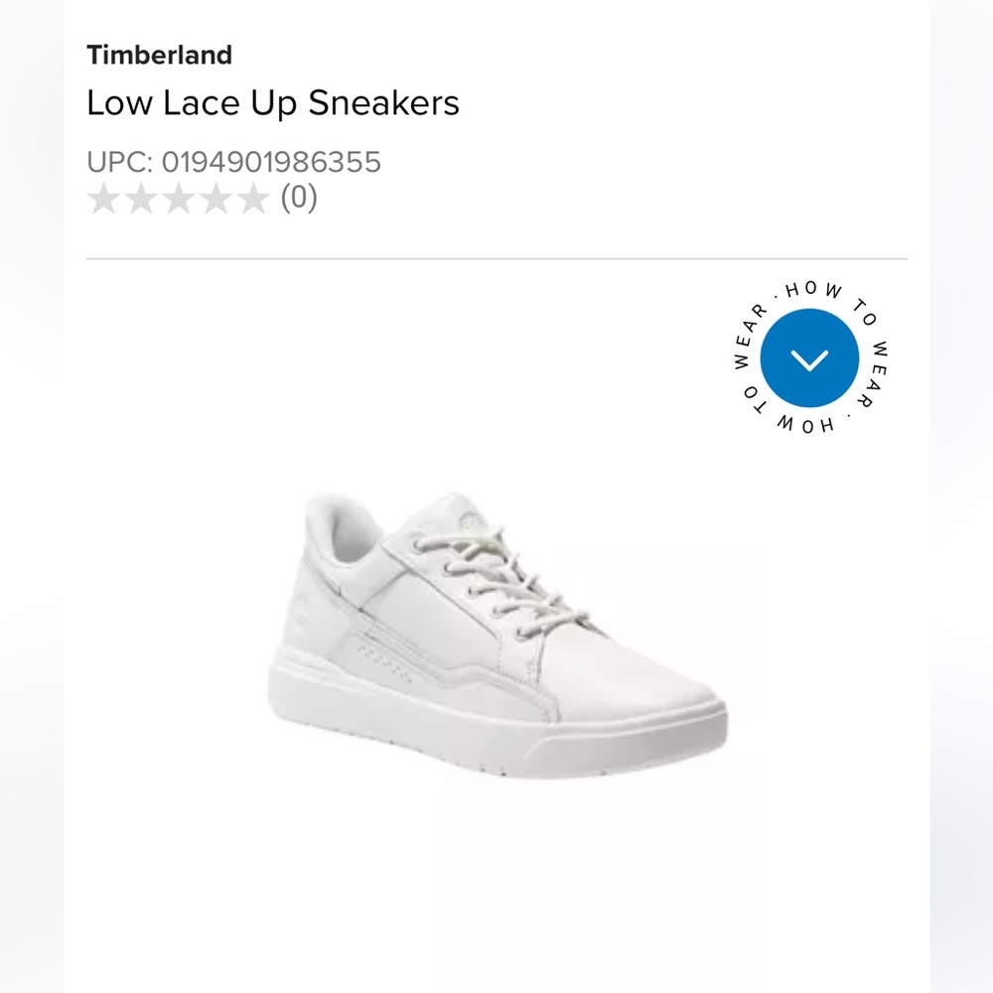Click the "Low Lace Up Sneakers" product title
The image size is (993, 993).
click(274, 103)
